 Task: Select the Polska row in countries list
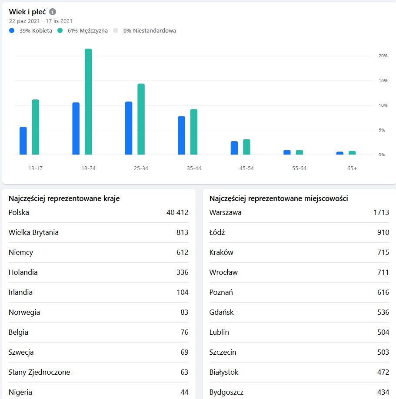(x=98, y=213)
